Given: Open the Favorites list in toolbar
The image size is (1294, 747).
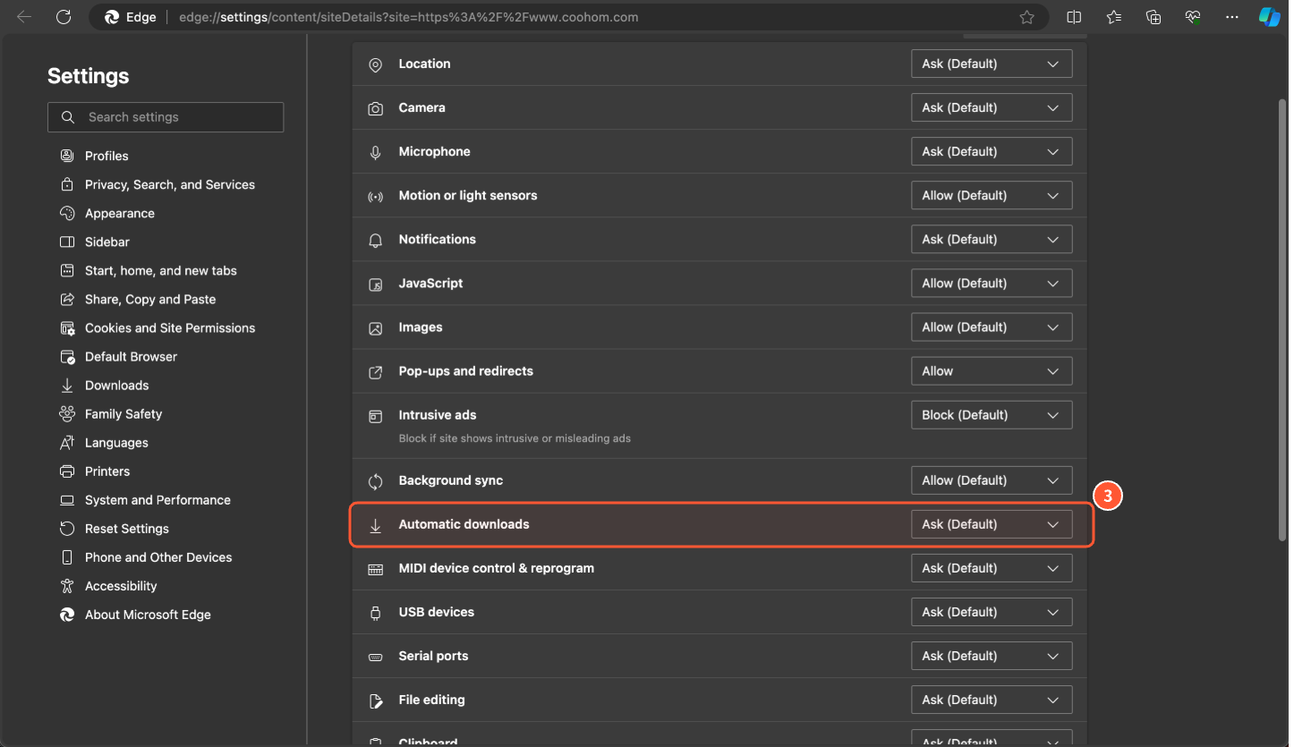Looking at the screenshot, I should [1113, 17].
